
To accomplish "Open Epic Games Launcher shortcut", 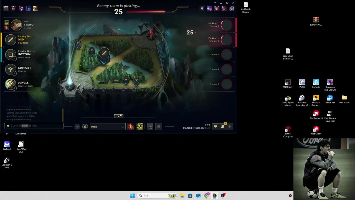I will tap(330, 116).
